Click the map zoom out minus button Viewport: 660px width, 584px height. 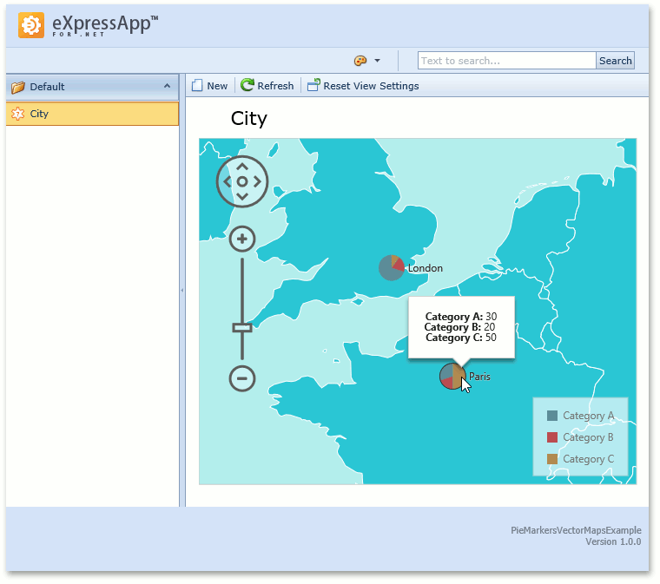click(x=242, y=377)
